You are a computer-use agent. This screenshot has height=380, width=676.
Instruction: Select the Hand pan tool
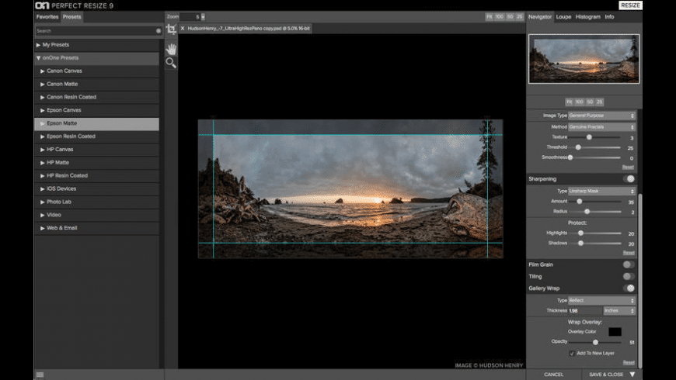pyautogui.click(x=171, y=48)
